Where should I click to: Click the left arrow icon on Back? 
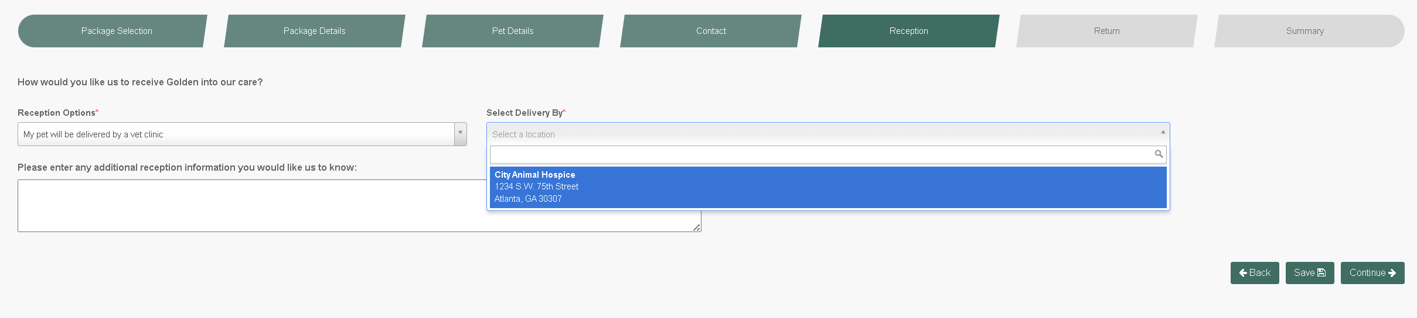click(x=1243, y=273)
